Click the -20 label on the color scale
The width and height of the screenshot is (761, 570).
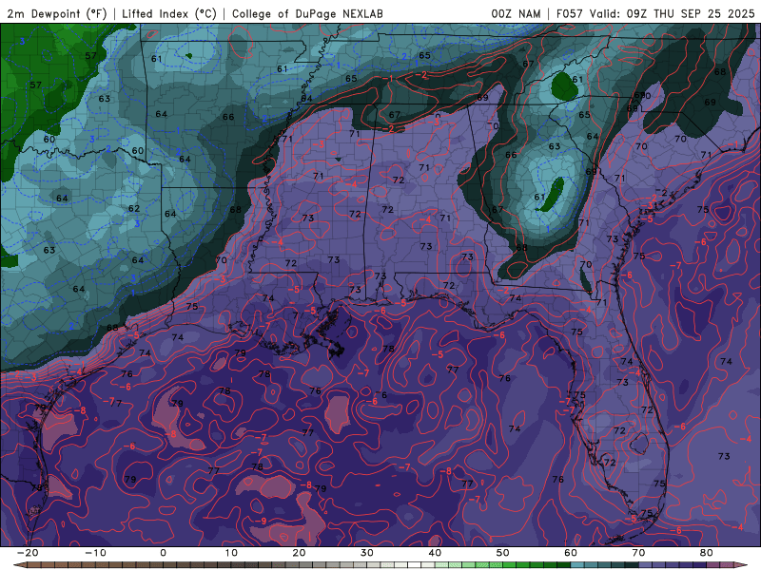pyautogui.click(x=28, y=553)
